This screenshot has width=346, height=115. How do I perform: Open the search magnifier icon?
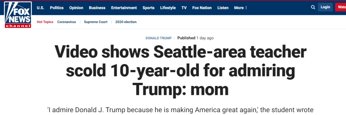(x=313, y=7)
